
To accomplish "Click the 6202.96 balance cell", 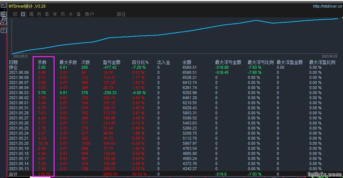I will point(190,93).
